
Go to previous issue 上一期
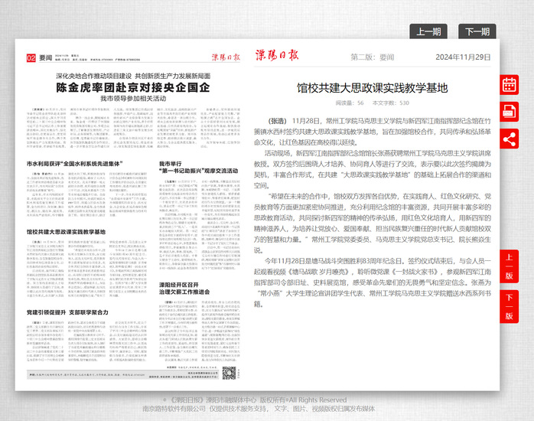428,31
